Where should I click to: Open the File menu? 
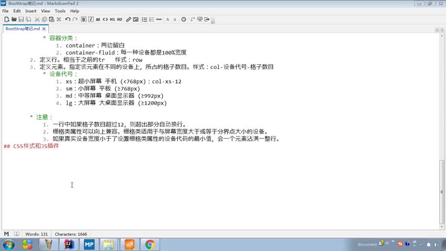pos(5,11)
